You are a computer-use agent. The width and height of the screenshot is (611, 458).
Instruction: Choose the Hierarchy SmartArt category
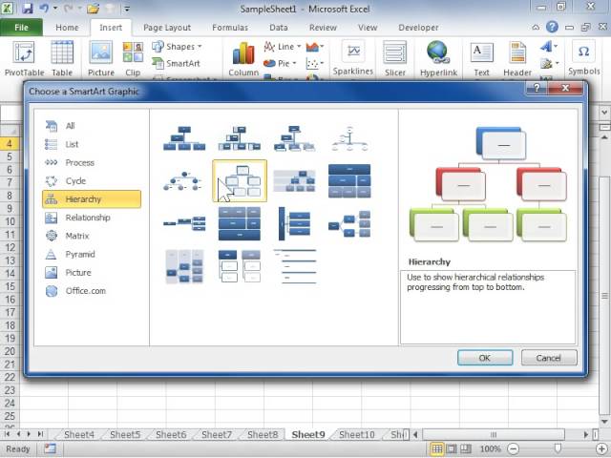(x=92, y=199)
